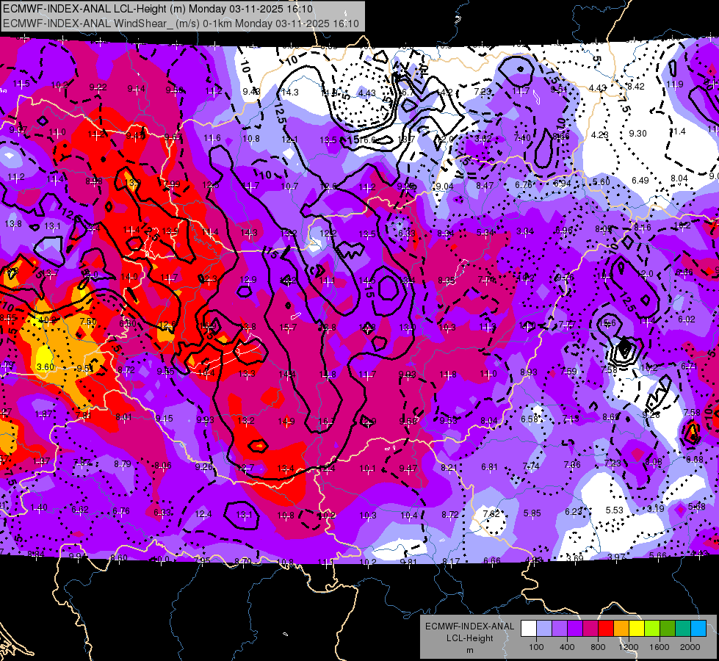
Task: Click the wind shear value 7.81
Action: (83, 416)
